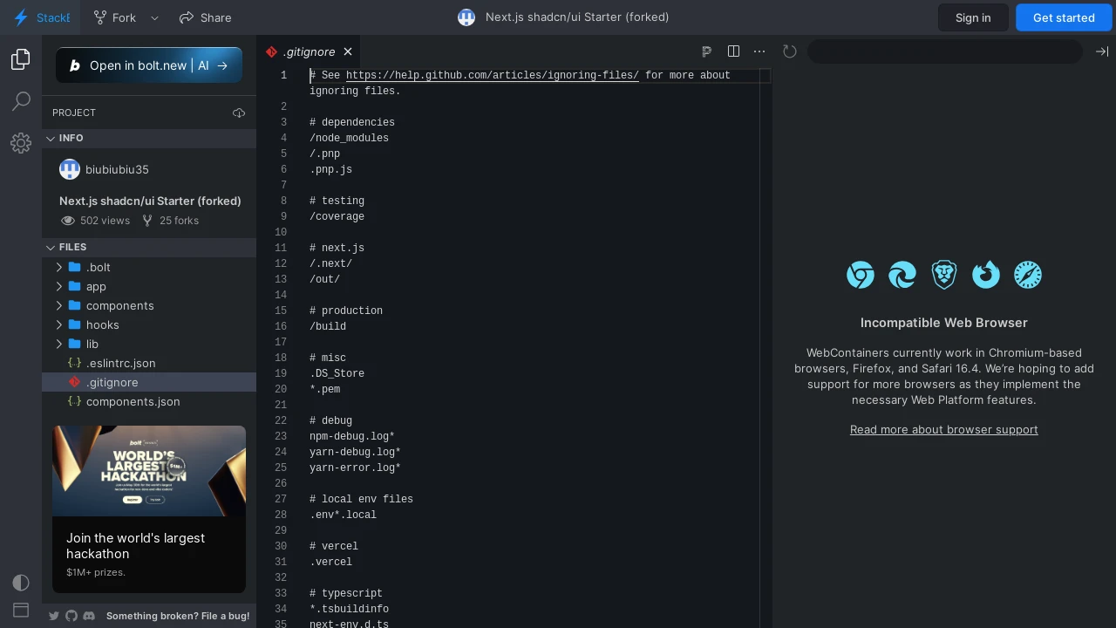Click the preview URL address bar
The width and height of the screenshot is (1116, 628).
(945, 51)
